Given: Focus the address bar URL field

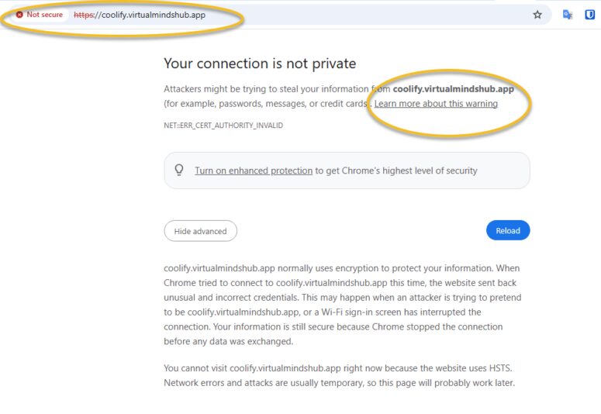Looking at the screenshot, I should pos(310,15).
